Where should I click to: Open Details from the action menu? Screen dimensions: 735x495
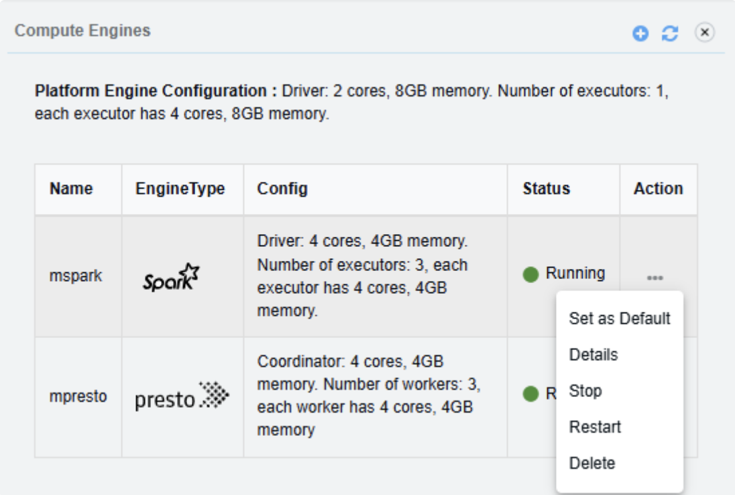pyautogui.click(x=593, y=355)
